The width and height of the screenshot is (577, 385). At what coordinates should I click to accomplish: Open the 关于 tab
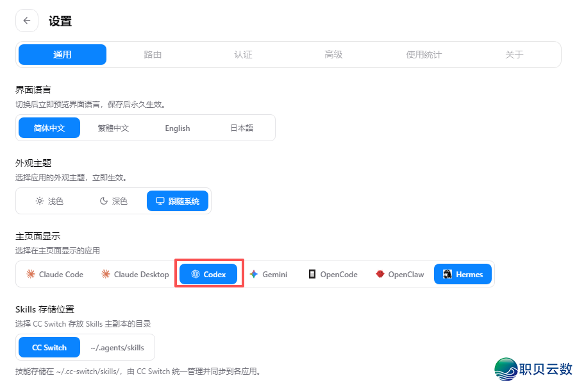(514, 55)
